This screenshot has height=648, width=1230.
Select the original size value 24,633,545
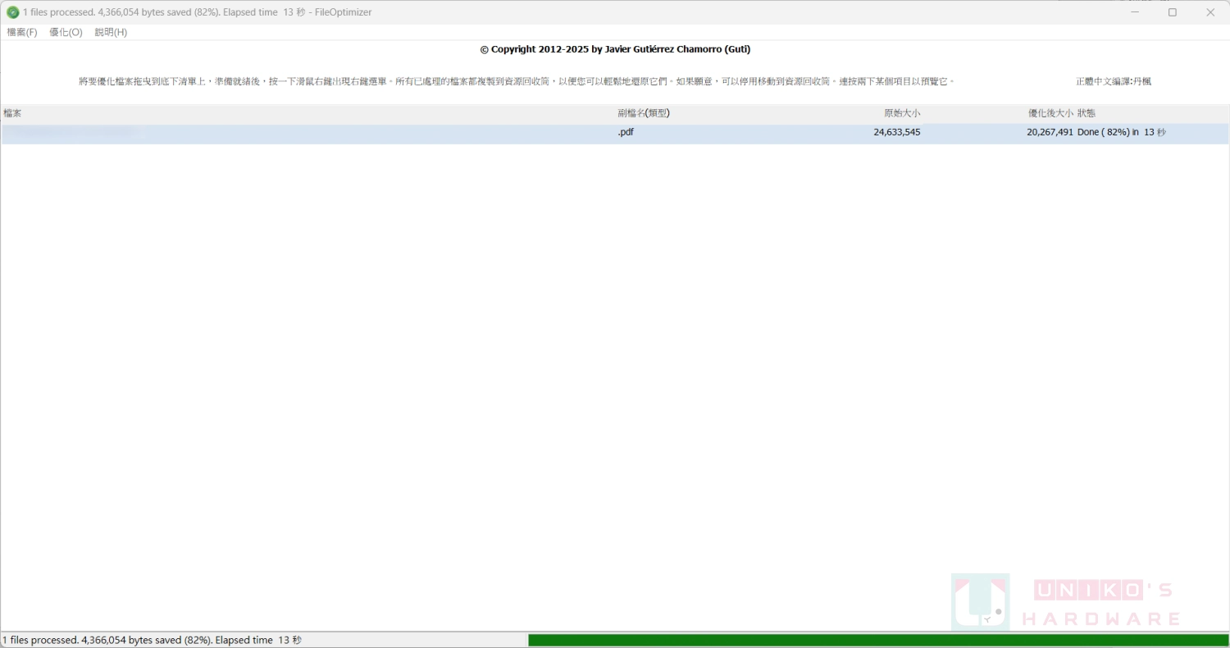[x=896, y=132]
